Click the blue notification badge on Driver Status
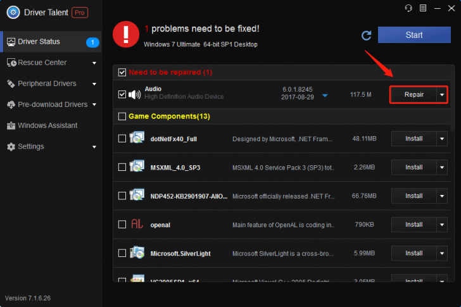461x307 pixels. (x=92, y=42)
